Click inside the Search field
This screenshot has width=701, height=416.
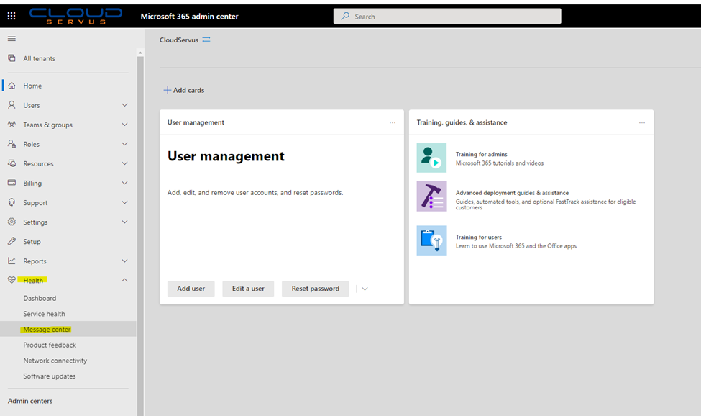pos(446,15)
